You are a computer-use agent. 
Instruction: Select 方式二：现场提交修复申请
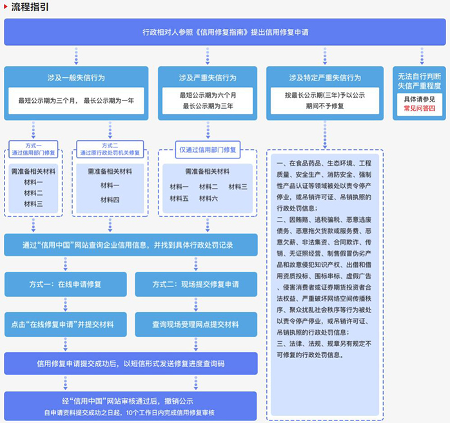(x=196, y=285)
